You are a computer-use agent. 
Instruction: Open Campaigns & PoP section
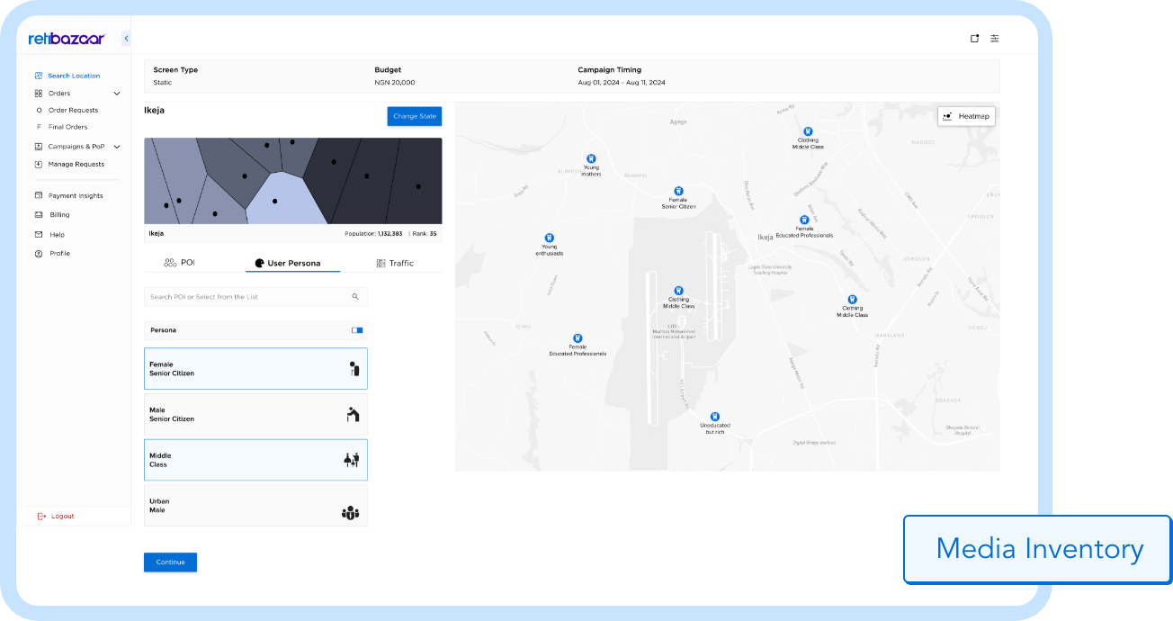click(x=76, y=147)
